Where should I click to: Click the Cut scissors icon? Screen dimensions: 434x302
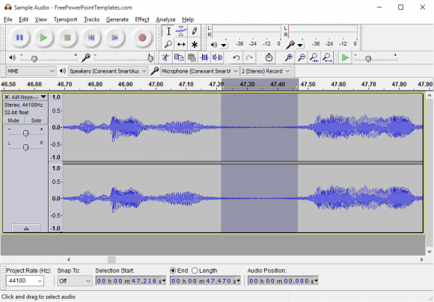[165, 58]
